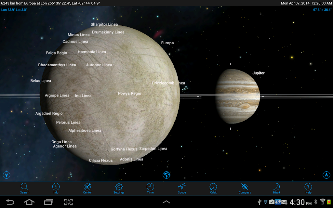Open the recent apps button
This screenshot has width=333, height=208.
[x=49, y=202]
